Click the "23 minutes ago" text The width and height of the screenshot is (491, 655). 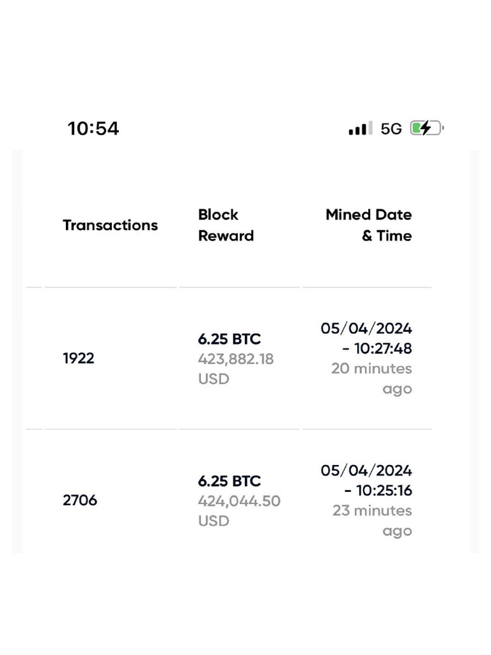tap(372, 520)
